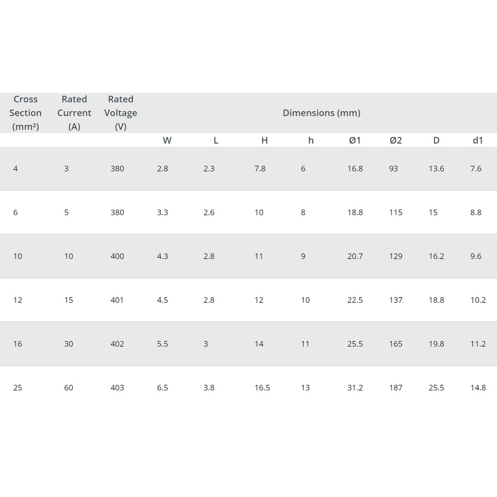This screenshot has height=497, width=497.
Task: Click the W sub-column header
Action: pos(167,140)
